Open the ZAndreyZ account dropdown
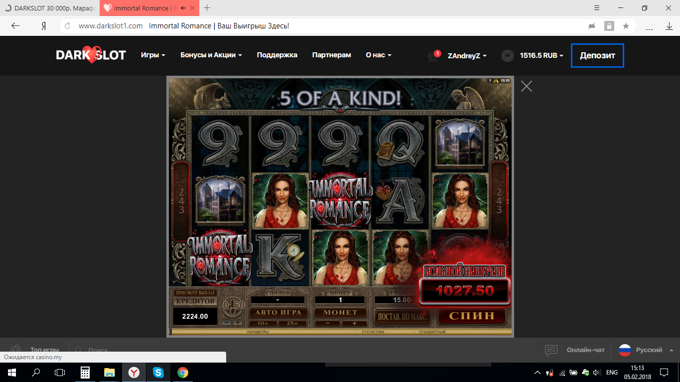Screen dimensions: 680x382 click(467, 56)
